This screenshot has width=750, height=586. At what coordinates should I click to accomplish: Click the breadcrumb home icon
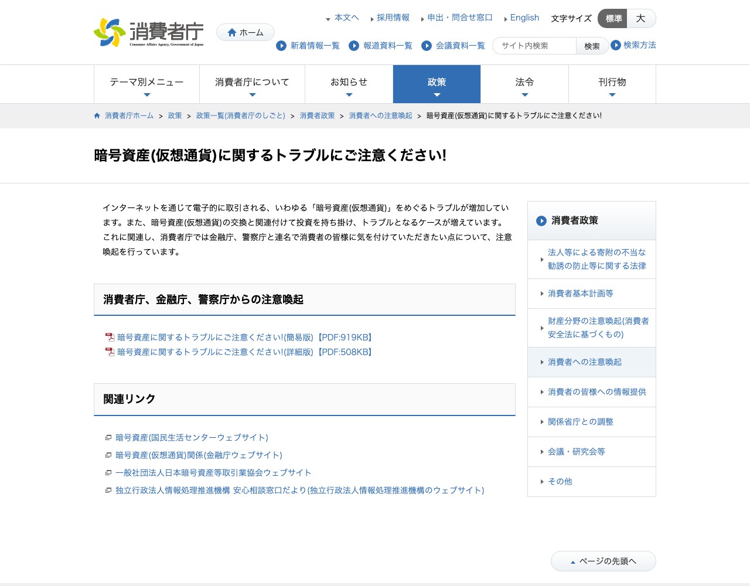pyautogui.click(x=97, y=115)
